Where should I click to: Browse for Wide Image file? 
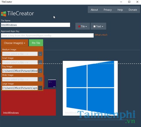point(40,80)
